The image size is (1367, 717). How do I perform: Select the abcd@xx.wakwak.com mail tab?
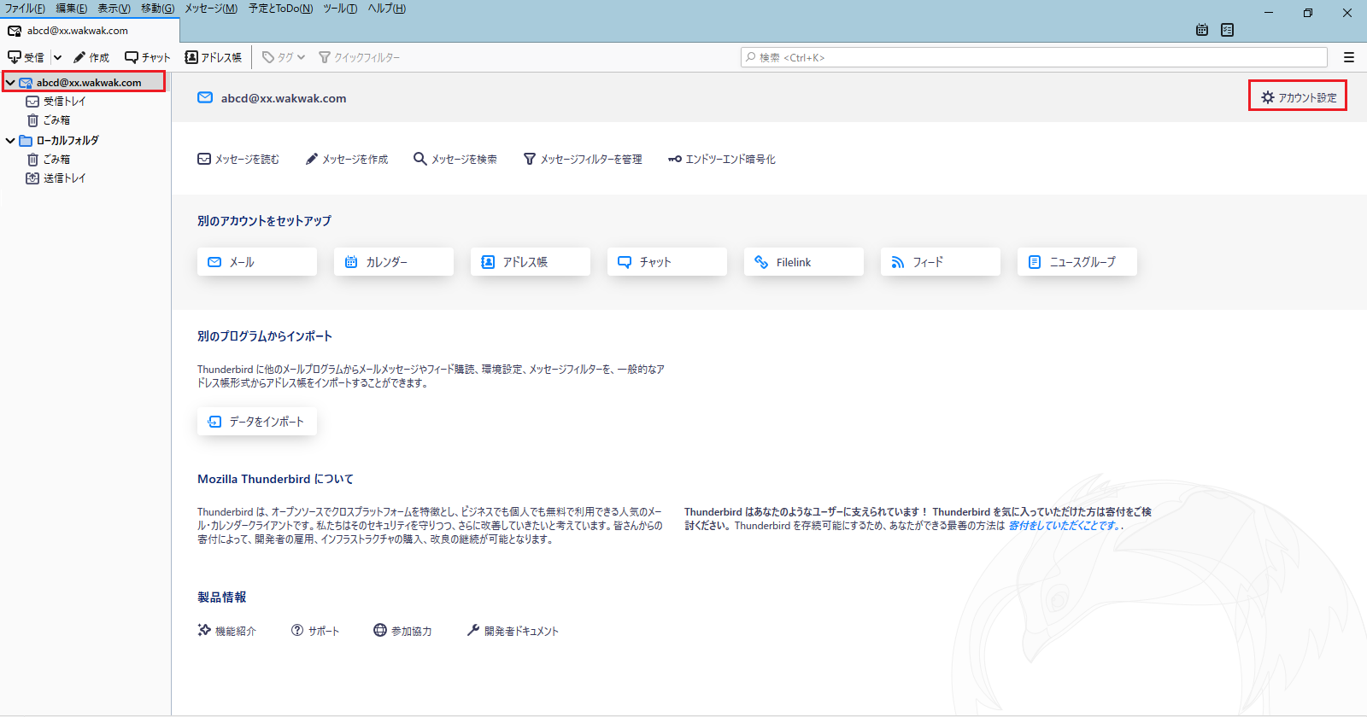click(x=90, y=31)
